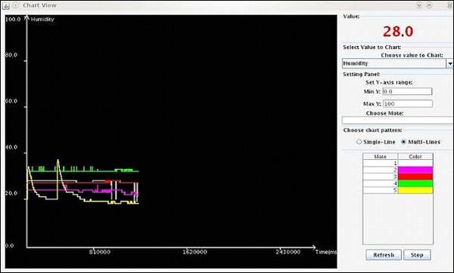This screenshot has width=454, height=273.
Task: Click the Max Y input field
Action: point(408,103)
